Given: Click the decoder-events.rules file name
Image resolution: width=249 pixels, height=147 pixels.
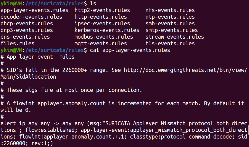Looking at the screenshot, I should pos(31,17).
